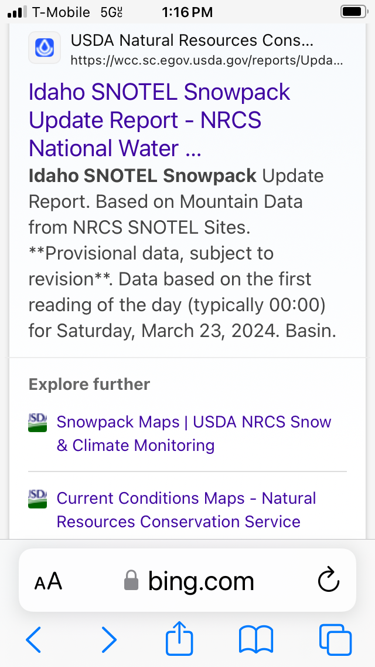Open the Share sheet icon
The image size is (375, 667).
tap(179, 638)
